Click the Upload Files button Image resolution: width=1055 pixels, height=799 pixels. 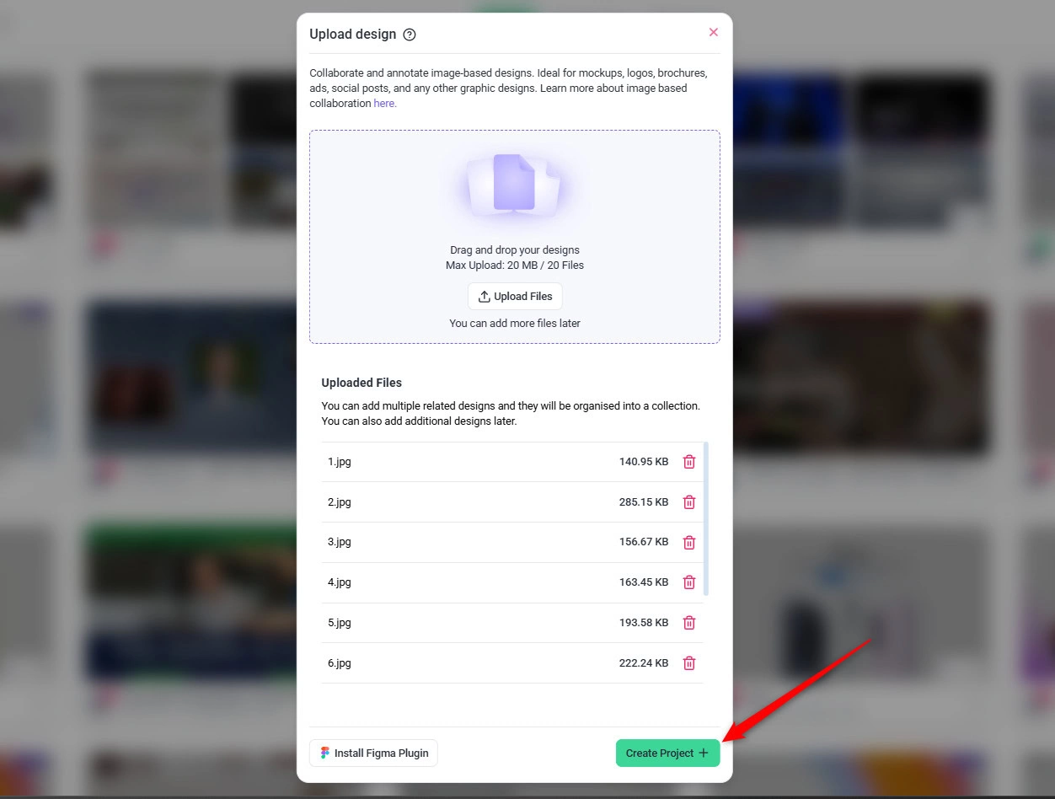coord(515,297)
